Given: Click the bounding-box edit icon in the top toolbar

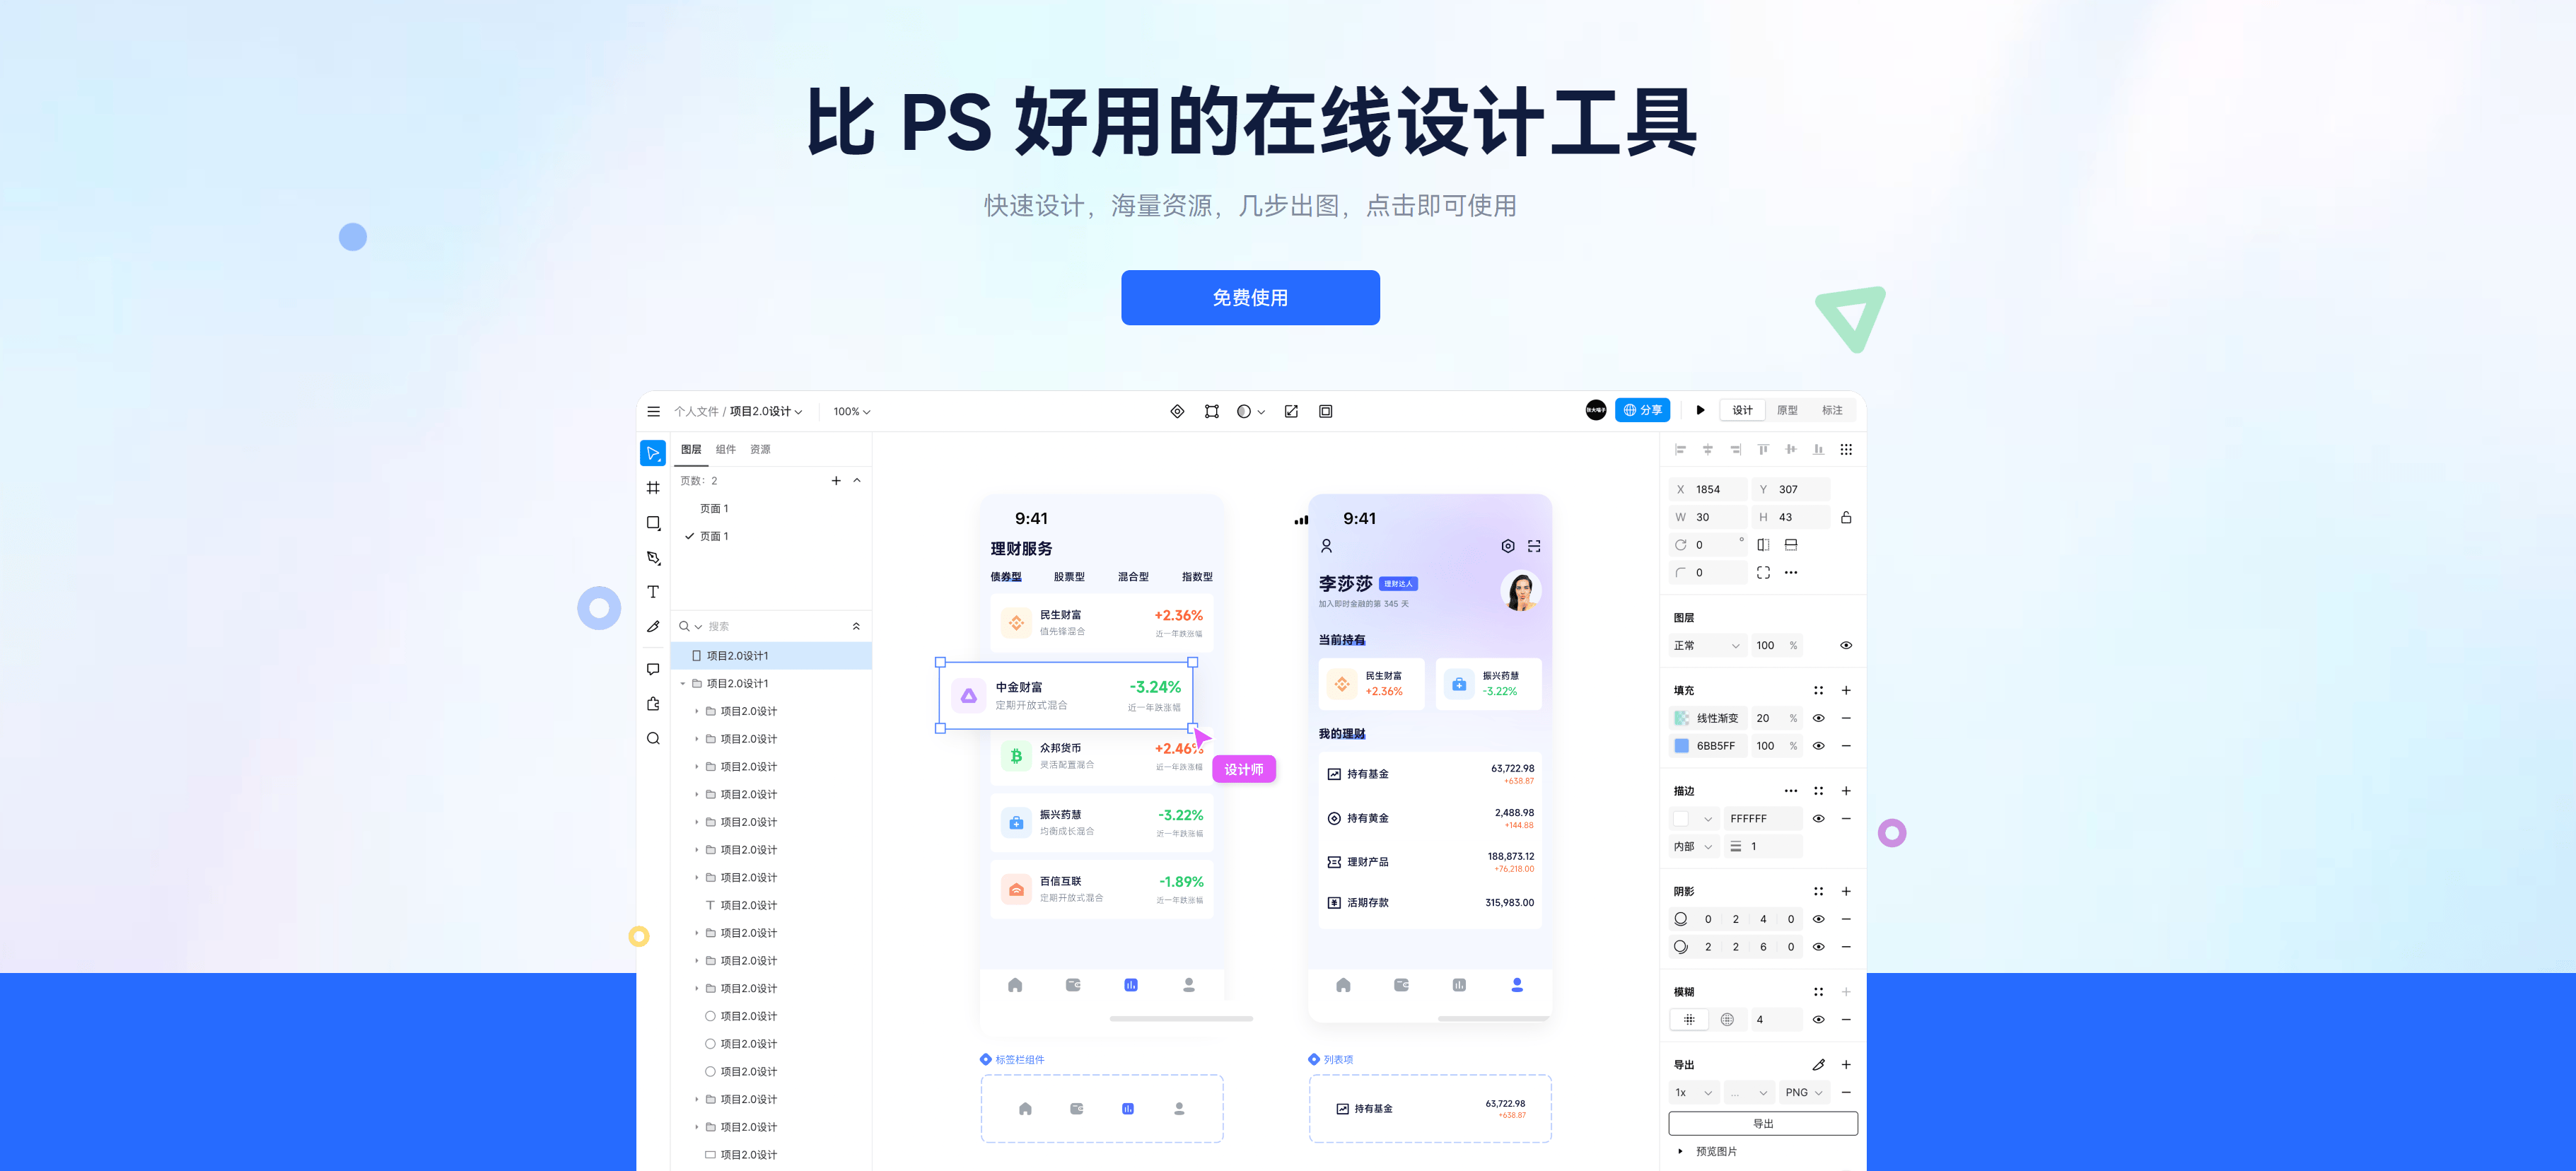Looking at the screenshot, I should click(1212, 411).
